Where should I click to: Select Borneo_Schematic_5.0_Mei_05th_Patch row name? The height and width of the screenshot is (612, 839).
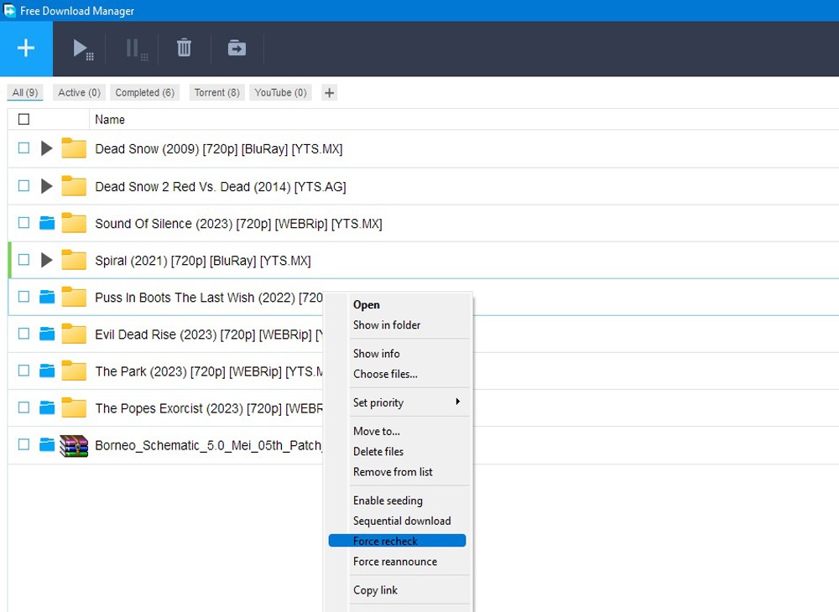tap(208, 445)
